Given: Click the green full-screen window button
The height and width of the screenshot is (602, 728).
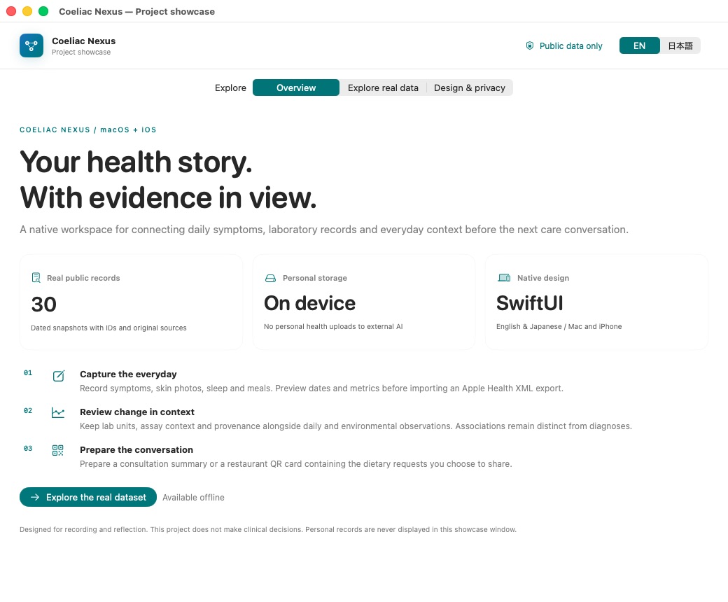Looking at the screenshot, I should (x=43, y=11).
